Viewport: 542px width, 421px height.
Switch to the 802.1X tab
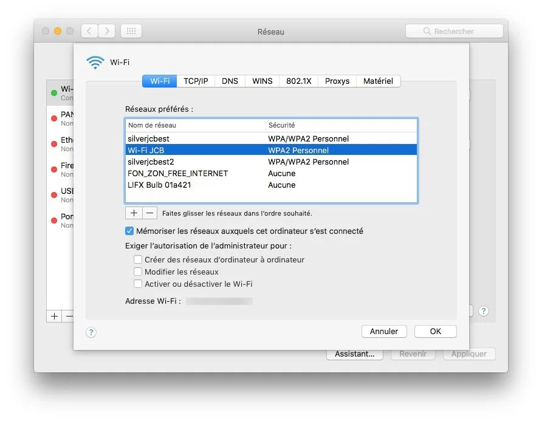pos(299,81)
